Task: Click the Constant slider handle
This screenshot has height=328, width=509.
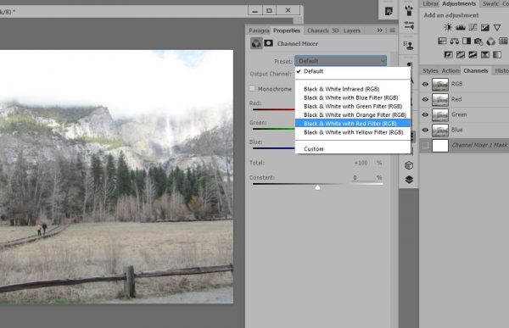Action: (317, 187)
